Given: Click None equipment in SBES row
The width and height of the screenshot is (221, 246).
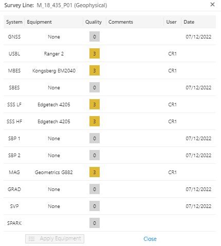Looking at the screenshot, I should (54, 87).
